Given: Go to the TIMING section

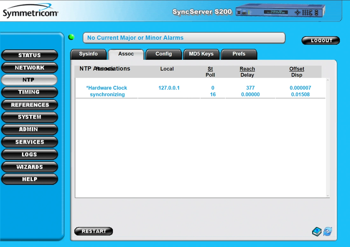Looking at the screenshot, I should pos(30,92).
